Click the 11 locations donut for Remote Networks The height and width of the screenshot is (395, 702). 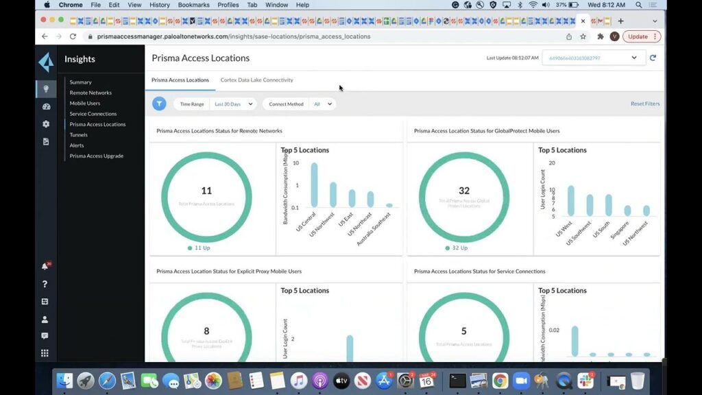click(x=206, y=197)
